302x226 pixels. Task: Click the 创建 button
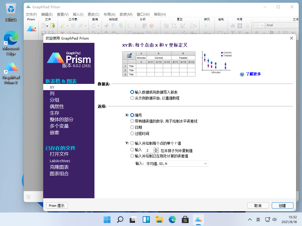pyautogui.click(x=282, y=206)
